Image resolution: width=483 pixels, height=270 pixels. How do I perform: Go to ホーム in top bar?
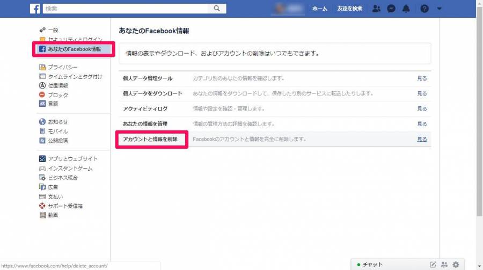click(x=319, y=9)
